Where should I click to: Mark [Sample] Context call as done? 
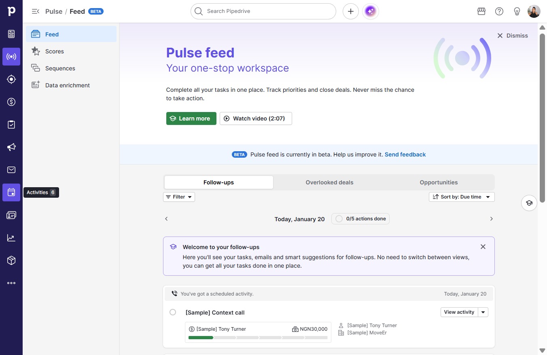click(173, 312)
